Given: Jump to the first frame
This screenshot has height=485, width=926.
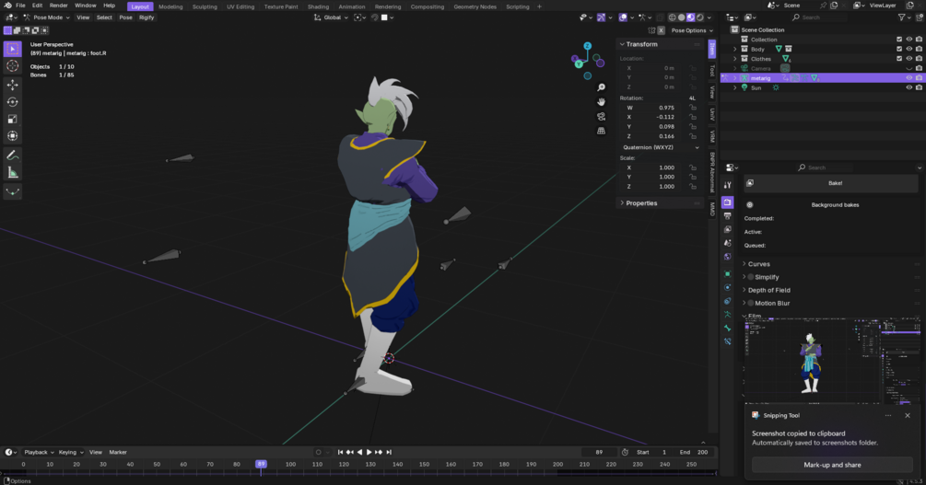Looking at the screenshot, I should click(x=340, y=452).
